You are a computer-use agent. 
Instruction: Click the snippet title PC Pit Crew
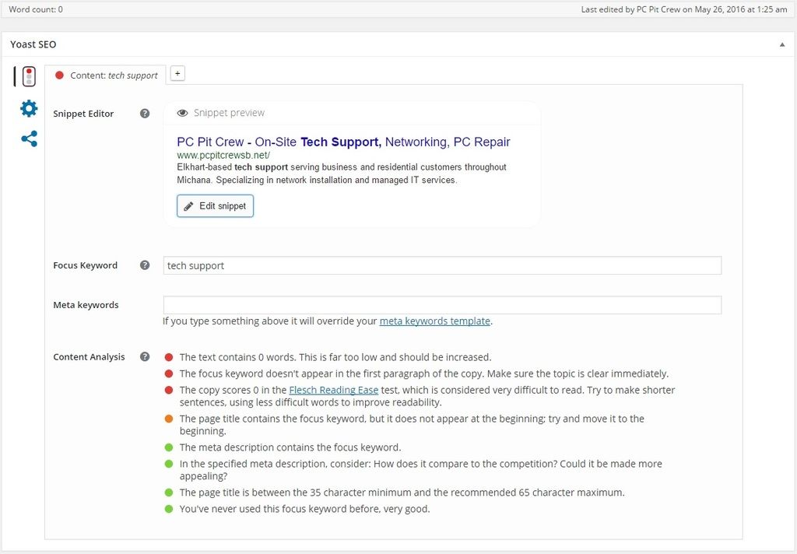(x=343, y=142)
